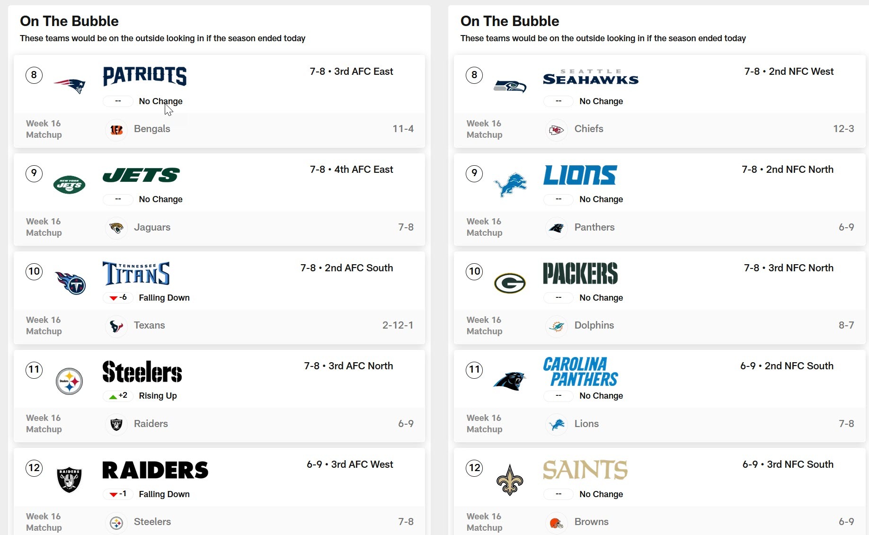
Task: Click the AFC rank 8 badge
Action: click(34, 75)
